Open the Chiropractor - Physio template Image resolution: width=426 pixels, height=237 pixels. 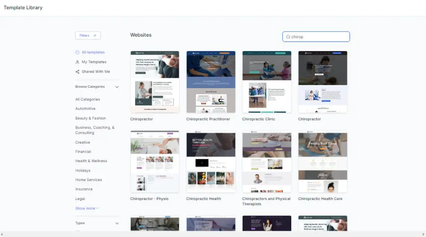click(155, 162)
